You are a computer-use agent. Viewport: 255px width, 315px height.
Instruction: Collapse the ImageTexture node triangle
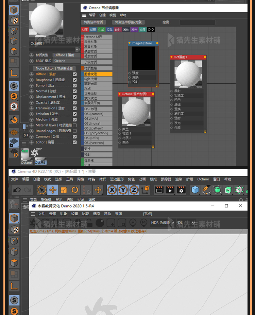click(x=130, y=44)
